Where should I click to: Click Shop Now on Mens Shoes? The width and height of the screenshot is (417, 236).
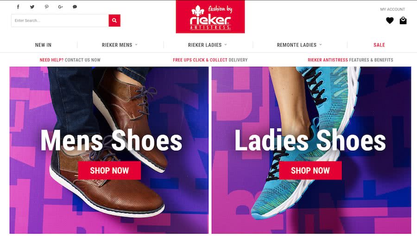[109, 170]
